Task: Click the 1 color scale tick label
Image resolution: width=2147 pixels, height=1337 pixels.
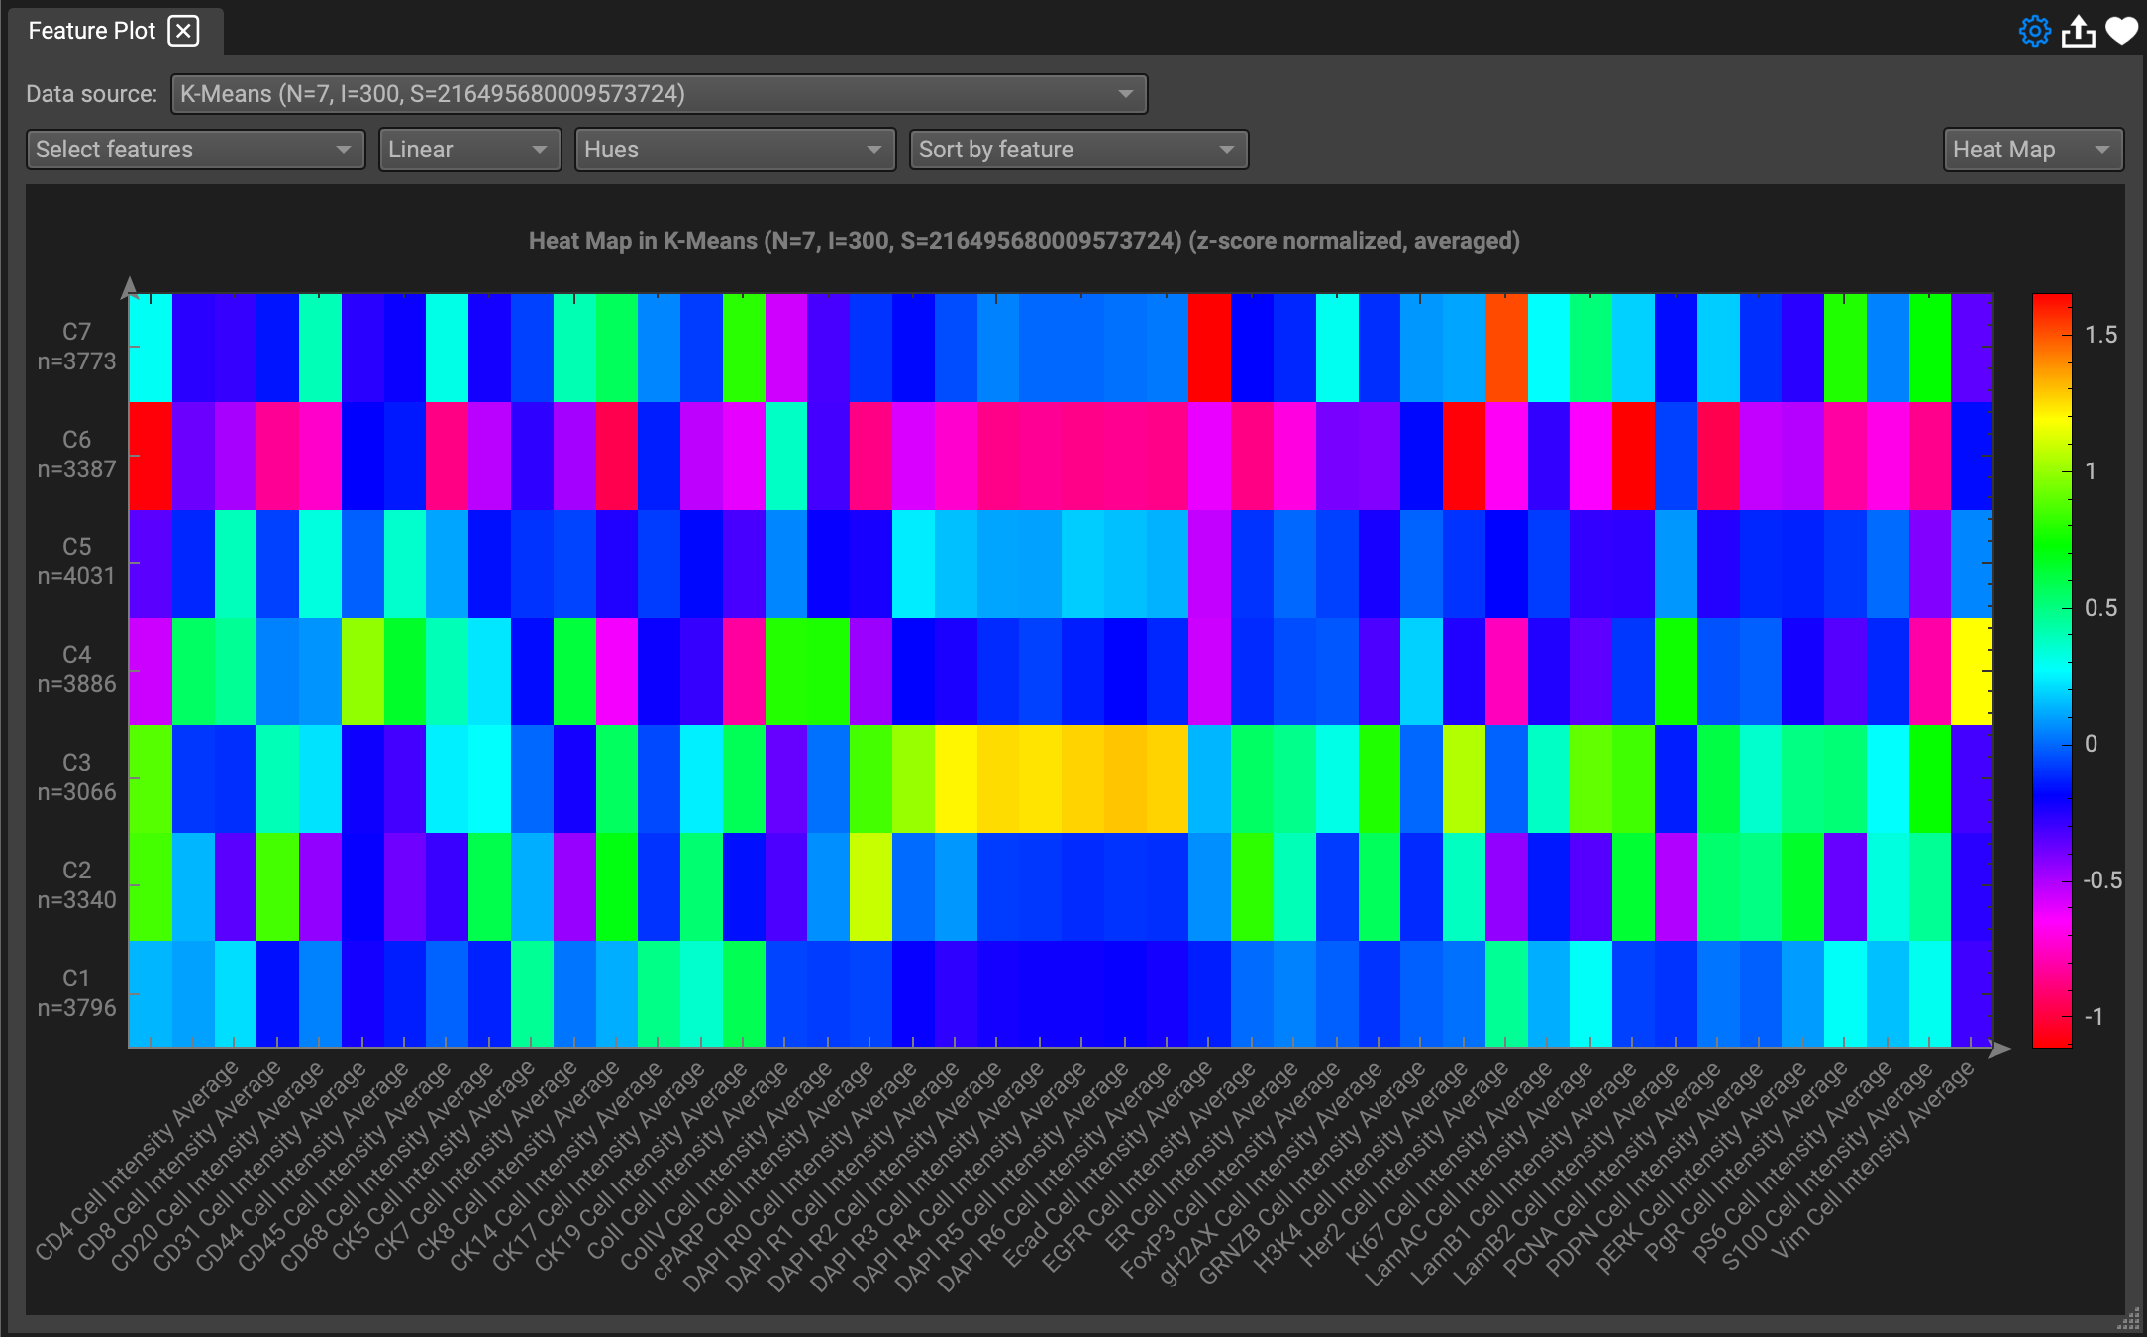Action: [2091, 471]
